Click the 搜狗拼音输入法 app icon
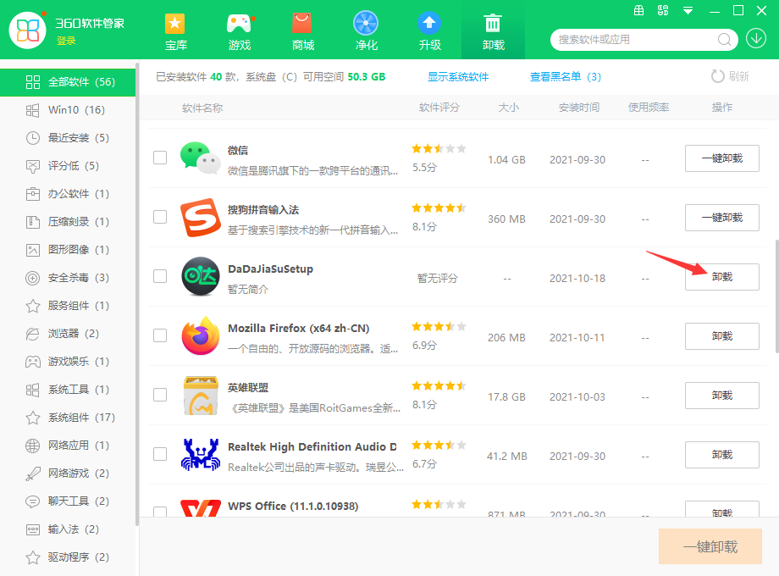The width and height of the screenshot is (779, 576). 200,217
